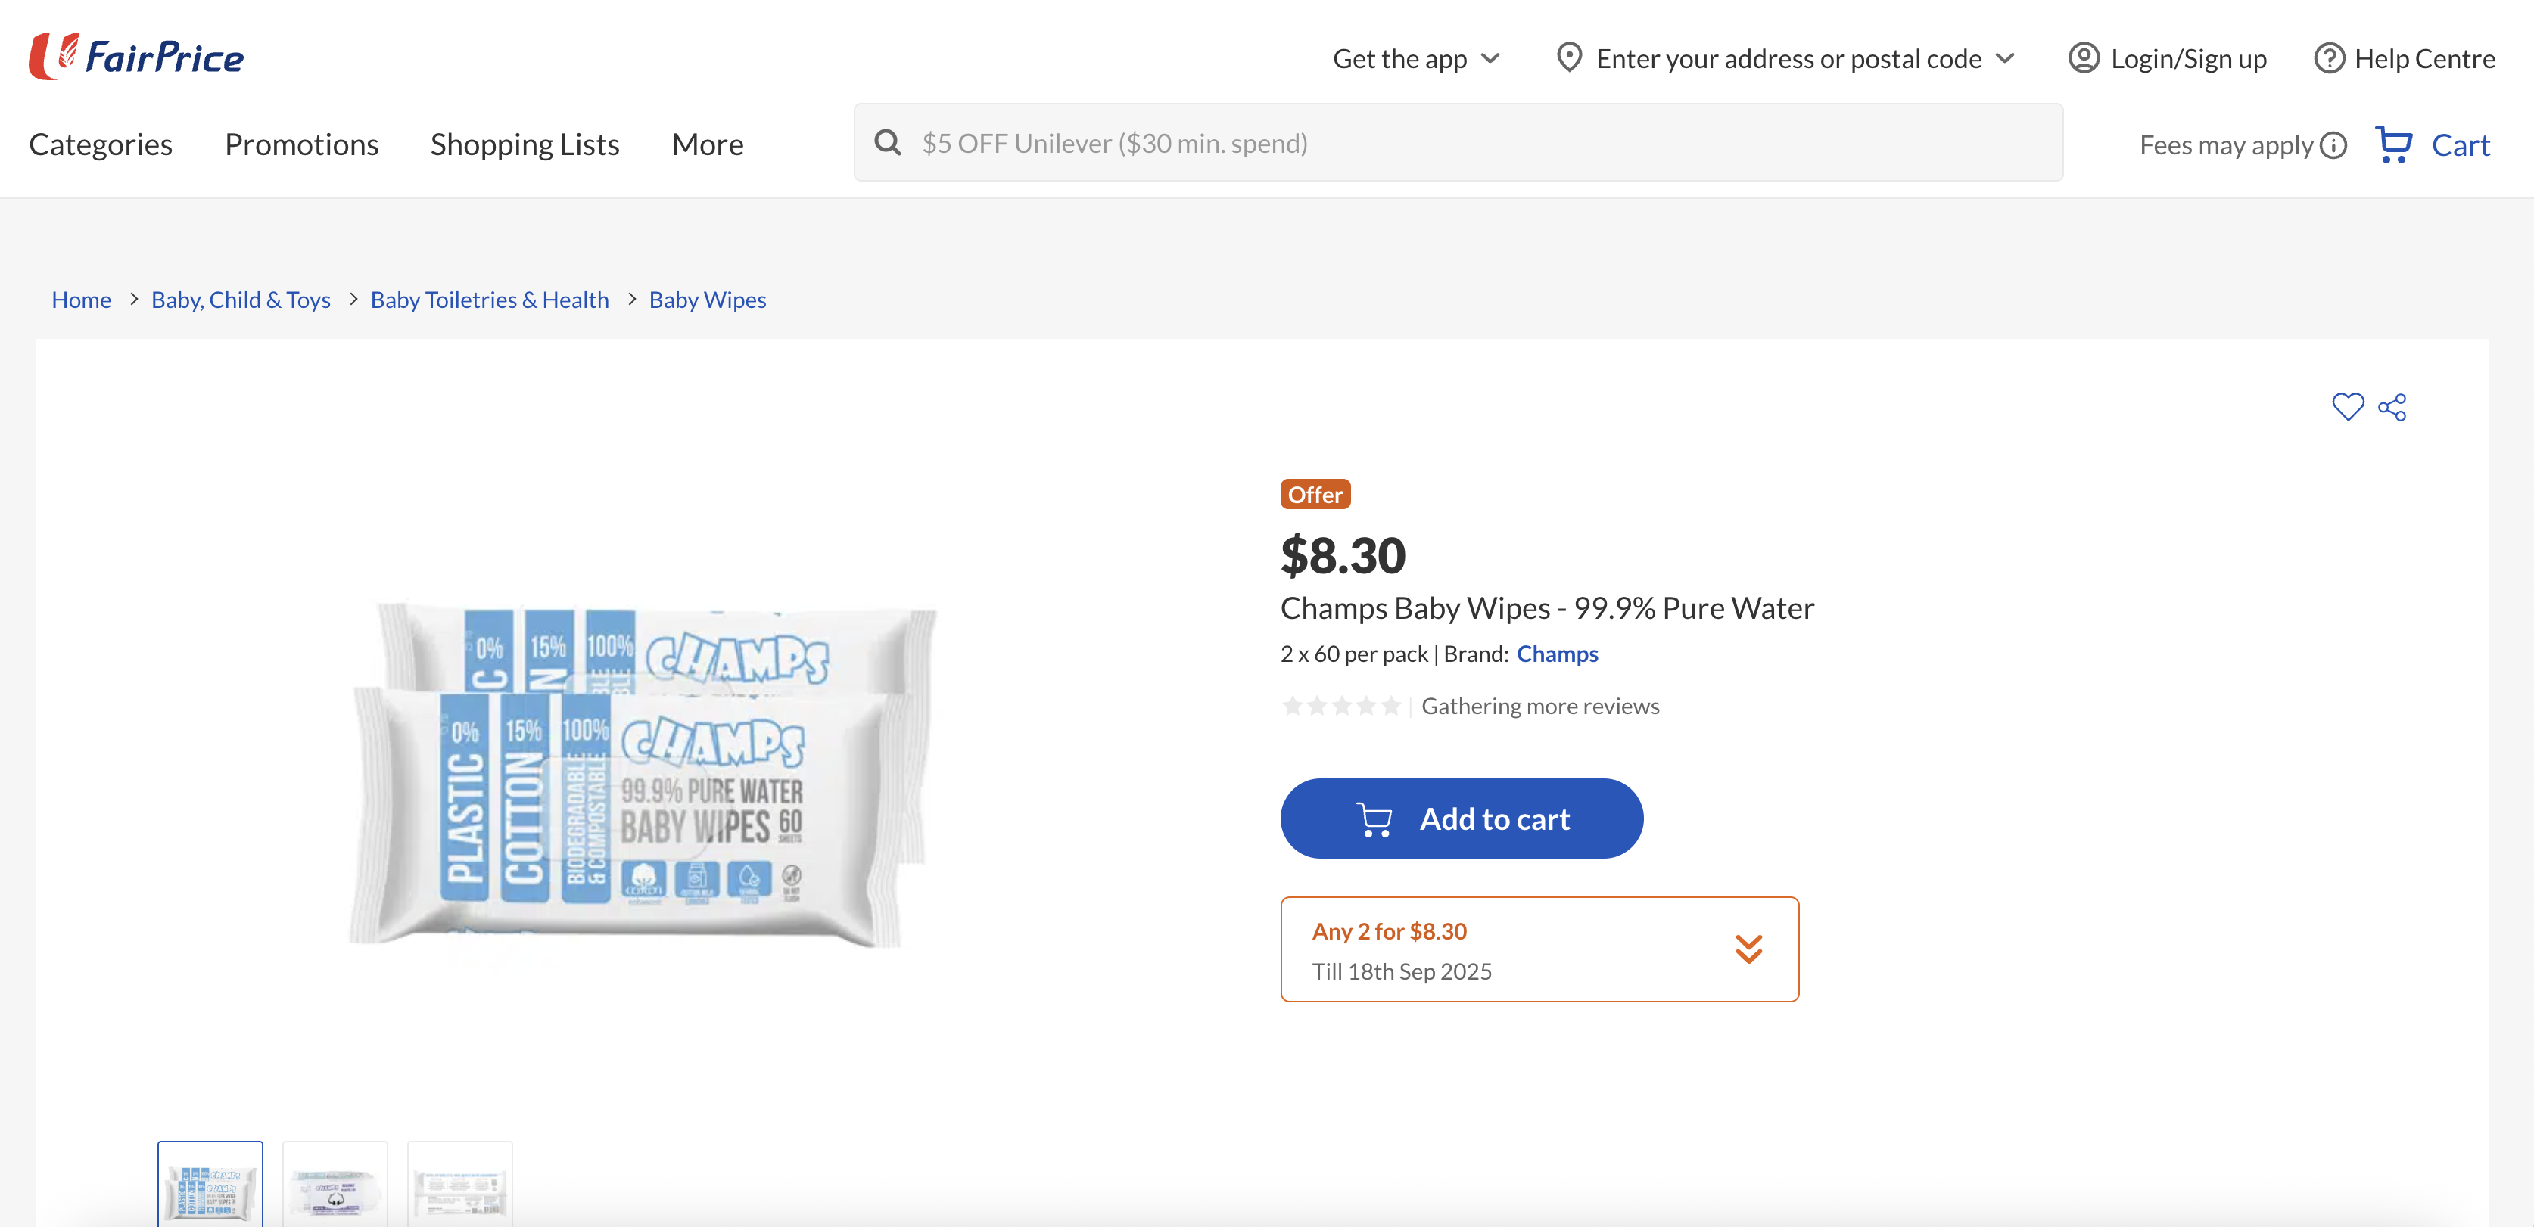Click the share icon
2534x1227 pixels.
pos(2392,406)
